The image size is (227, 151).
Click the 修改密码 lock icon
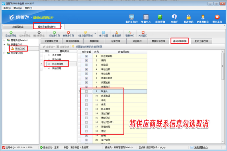(188, 17)
